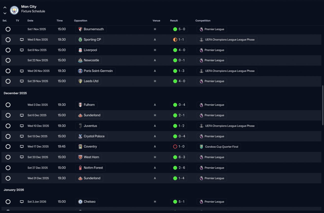Image resolution: width=324 pixels, height=213 pixels.
Task: Open the Crystal Palace opposition link
Action: pyautogui.click(x=91, y=136)
